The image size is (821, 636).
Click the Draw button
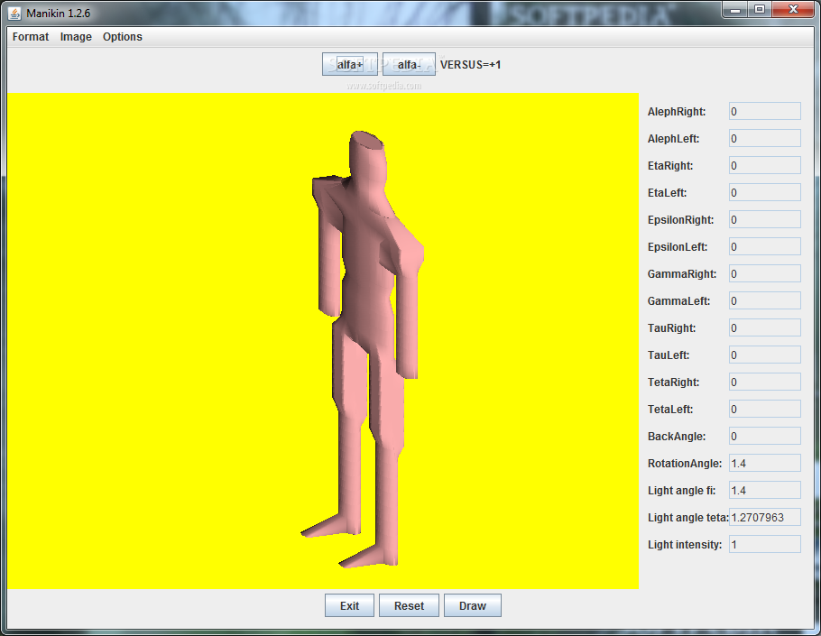pos(472,605)
